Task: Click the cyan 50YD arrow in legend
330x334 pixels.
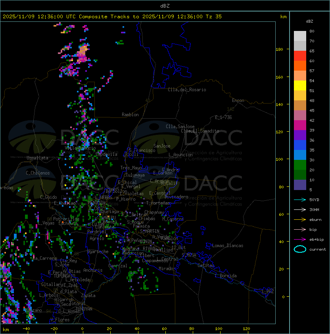Action: [x=300, y=200]
